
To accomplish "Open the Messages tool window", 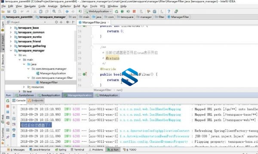I will point(16,150).
